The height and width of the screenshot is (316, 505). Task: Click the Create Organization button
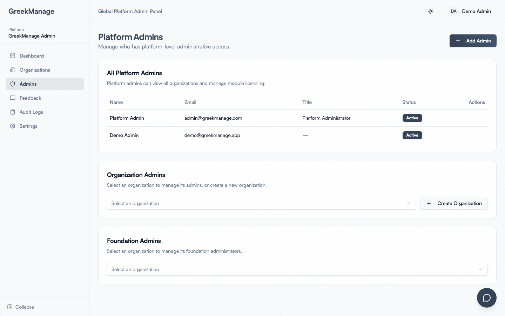coord(453,203)
